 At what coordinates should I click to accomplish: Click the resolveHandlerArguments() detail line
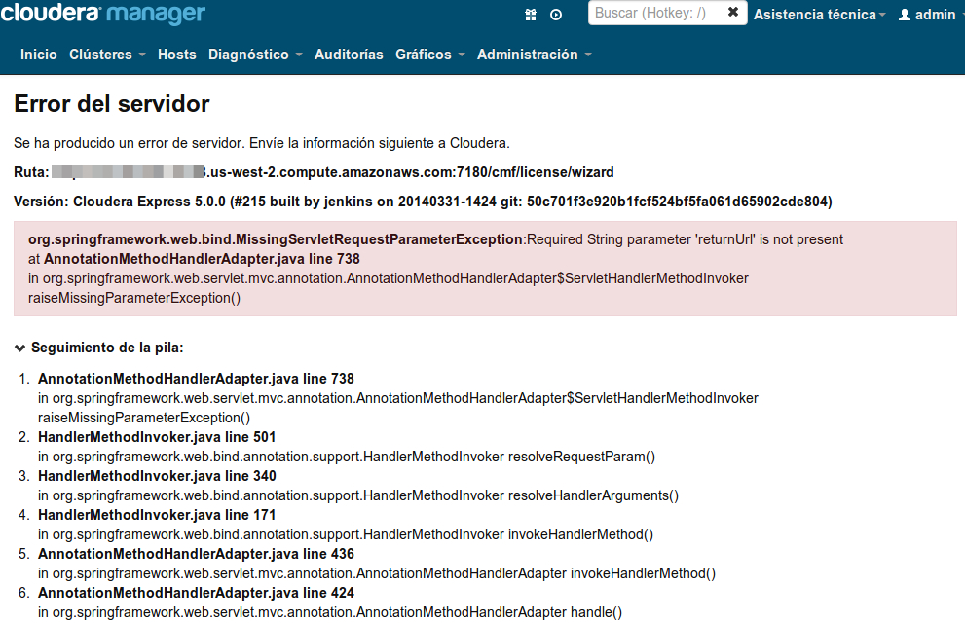358,495
